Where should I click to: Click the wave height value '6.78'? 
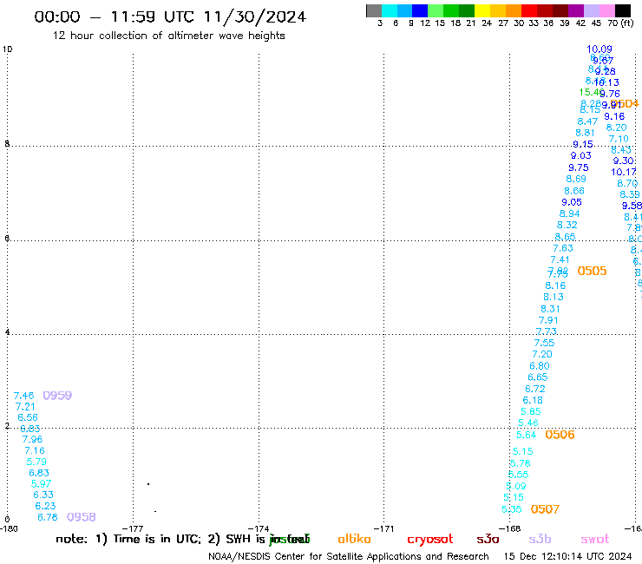(48, 517)
